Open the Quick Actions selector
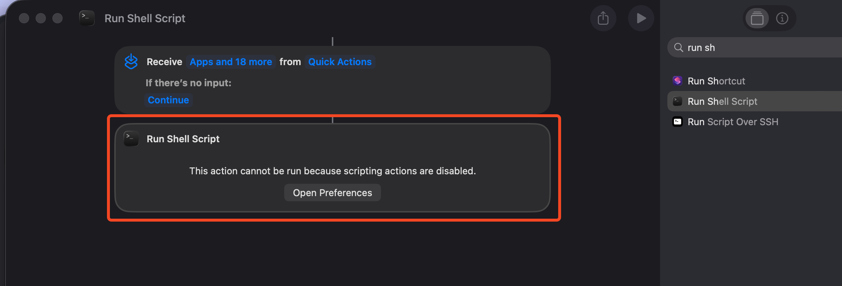This screenshot has width=842, height=286. coord(339,61)
